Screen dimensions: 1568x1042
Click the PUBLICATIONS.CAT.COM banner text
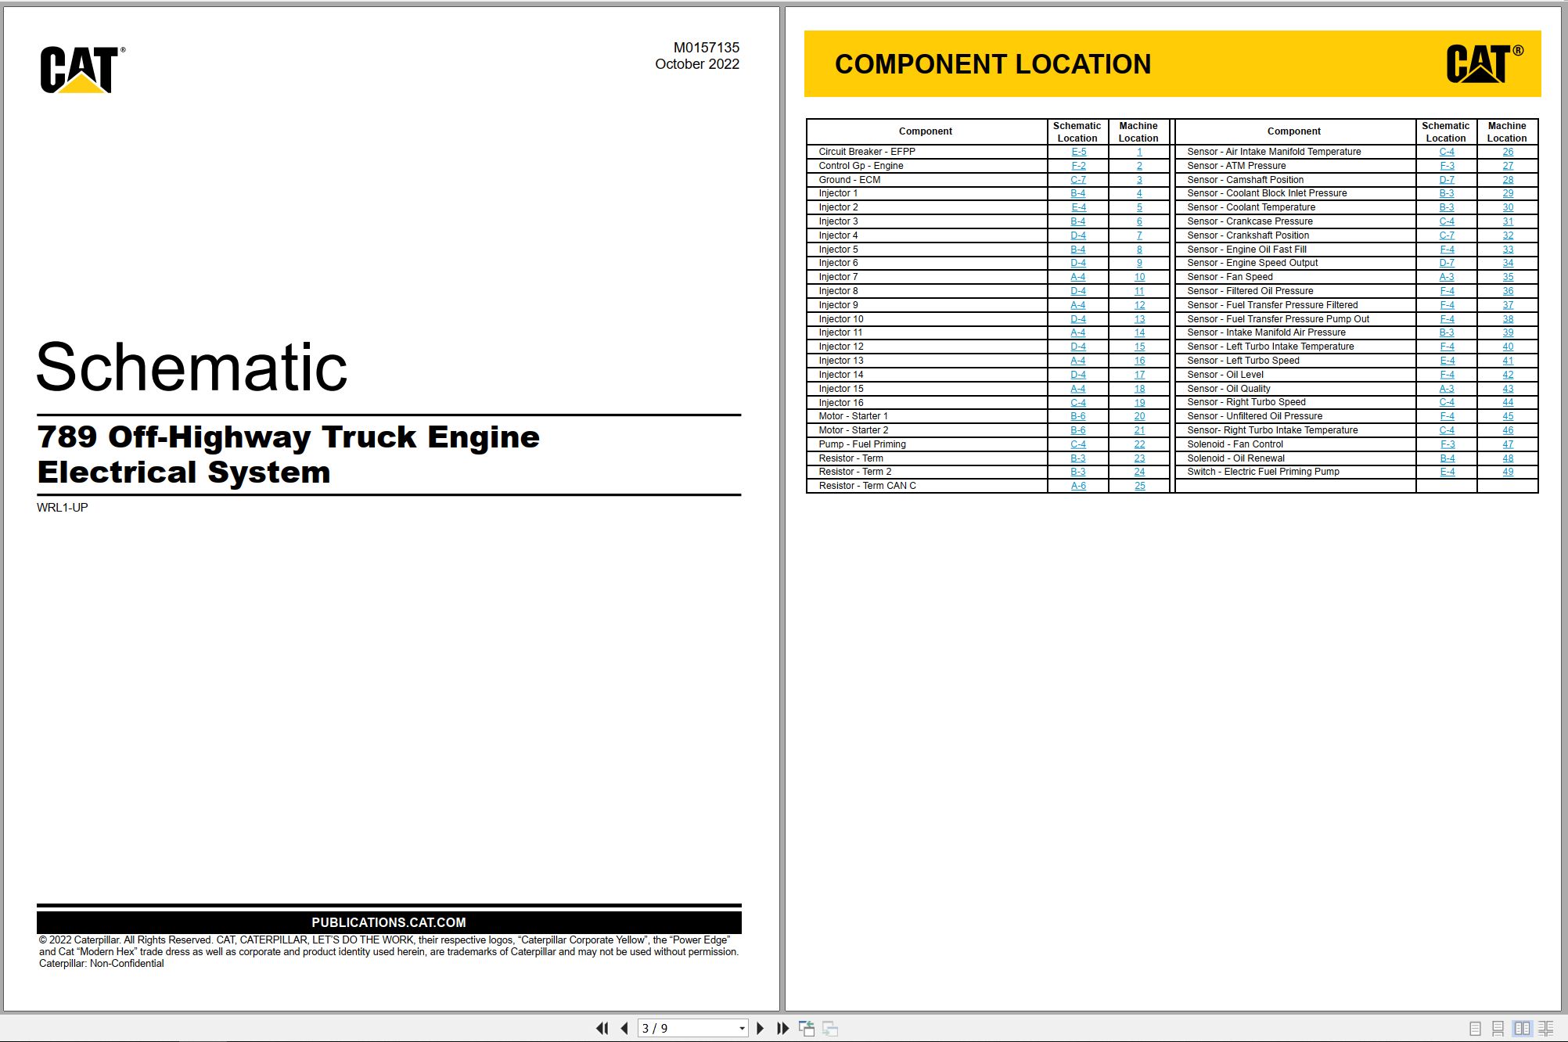pos(389,923)
